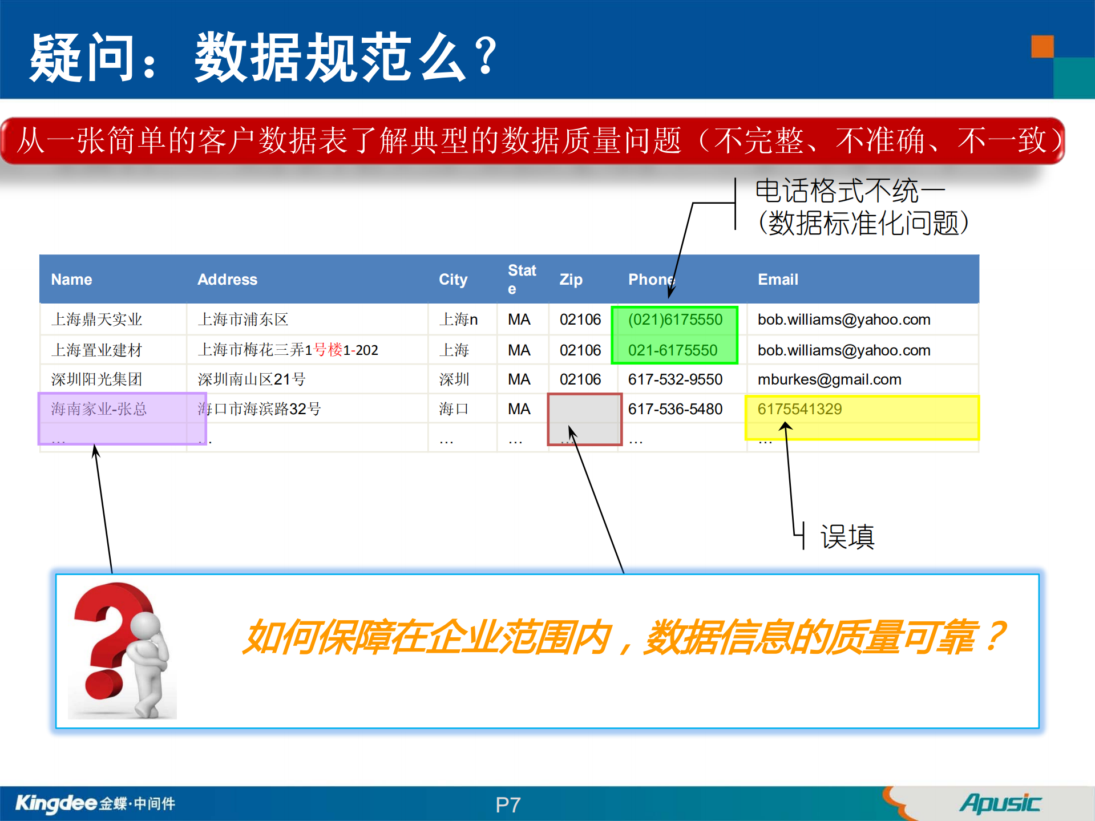This screenshot has width=1095, height=821.
Task: Click the 电话格式不统一 annotation label
Action: click(850, 189)
